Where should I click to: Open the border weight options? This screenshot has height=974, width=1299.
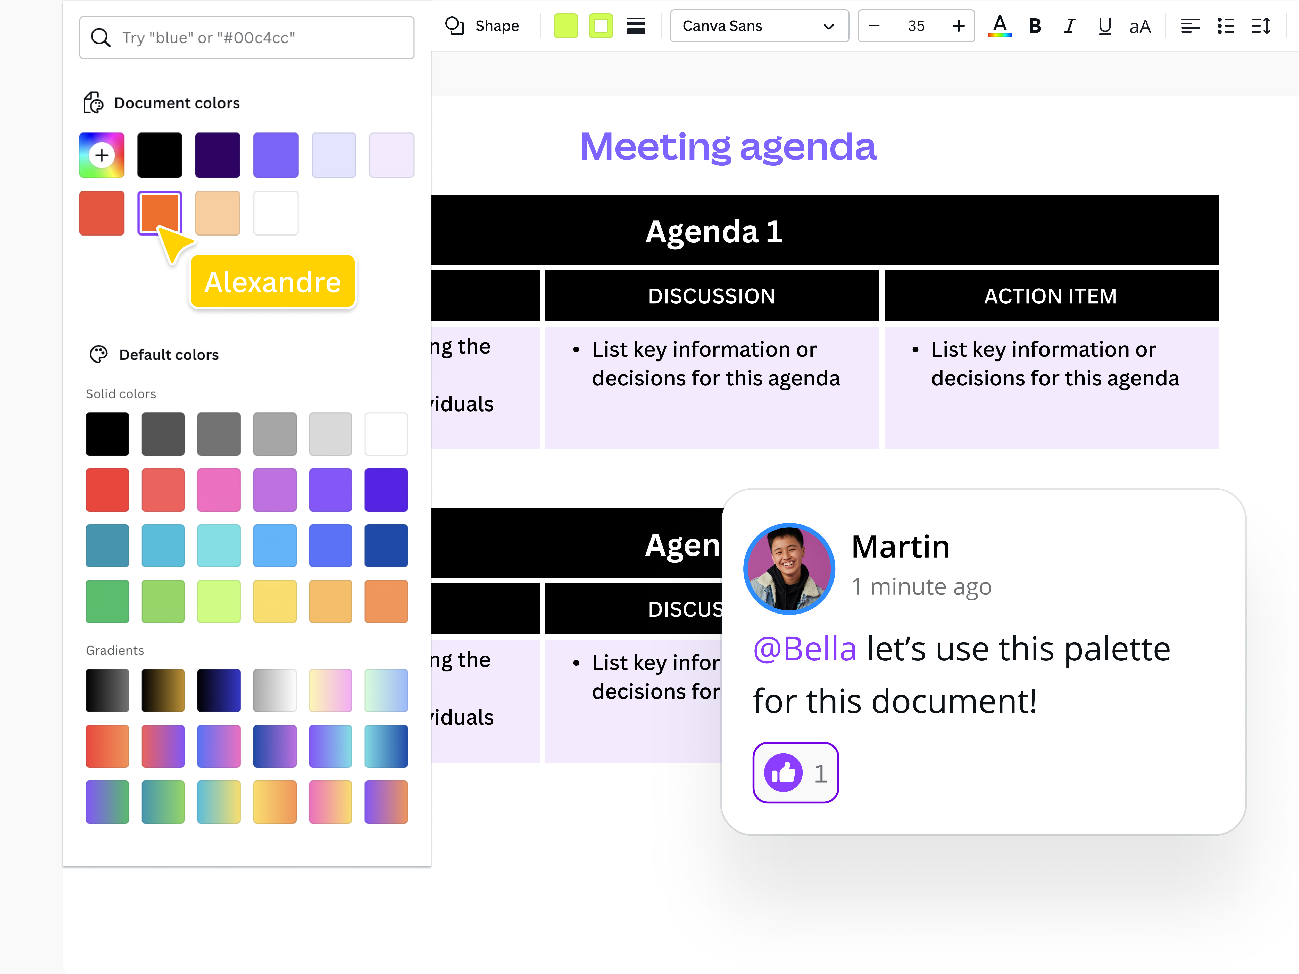click(636, 26)
